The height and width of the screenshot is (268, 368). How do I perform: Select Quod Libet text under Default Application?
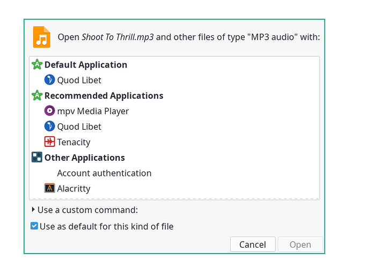pyautogui.click(x=79, y=80)
